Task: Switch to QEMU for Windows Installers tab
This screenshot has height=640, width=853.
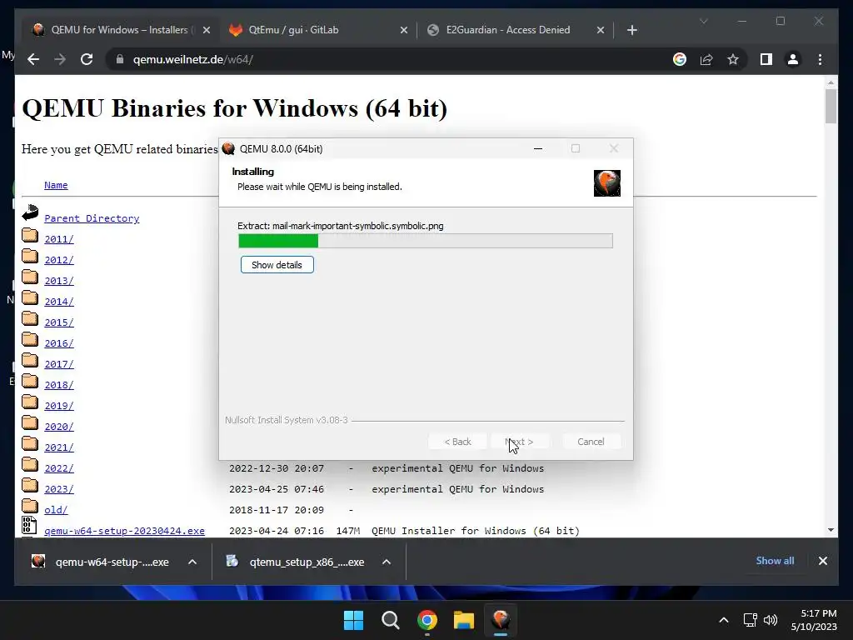Action: [x=120, y=30]
